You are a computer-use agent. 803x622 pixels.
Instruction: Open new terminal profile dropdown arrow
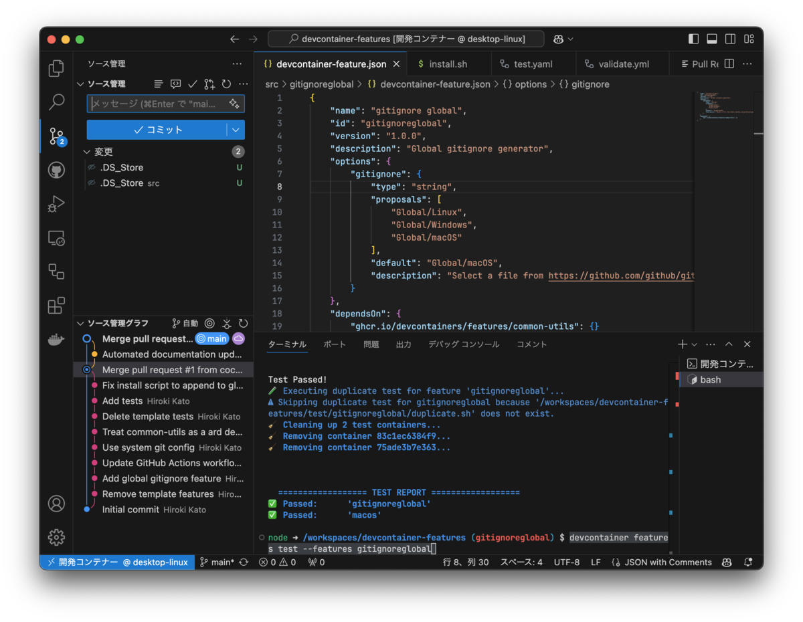click(695, 344)
